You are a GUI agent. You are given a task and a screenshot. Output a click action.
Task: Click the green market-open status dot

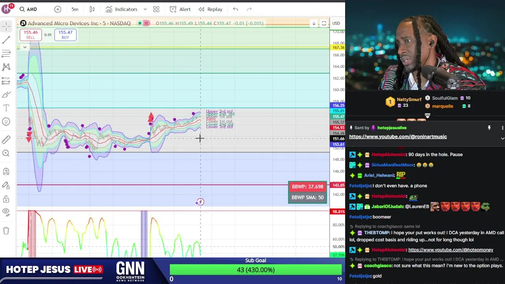(140, 23)
